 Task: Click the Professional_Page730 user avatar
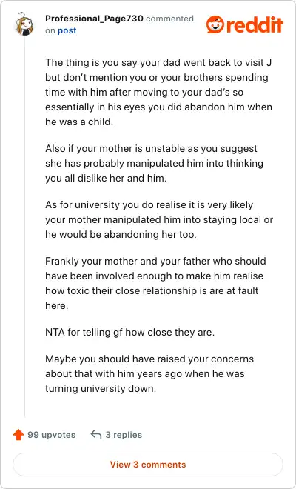(24, 24)
